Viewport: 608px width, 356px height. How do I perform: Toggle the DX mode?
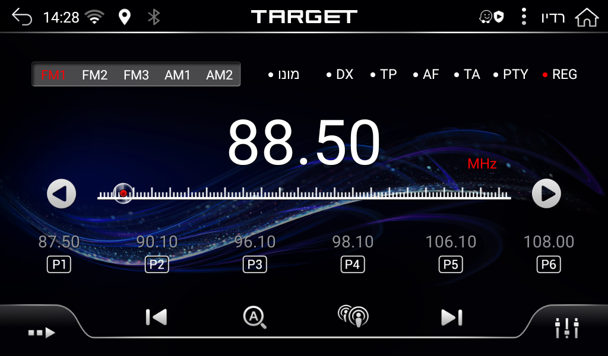tap(340, 74)
